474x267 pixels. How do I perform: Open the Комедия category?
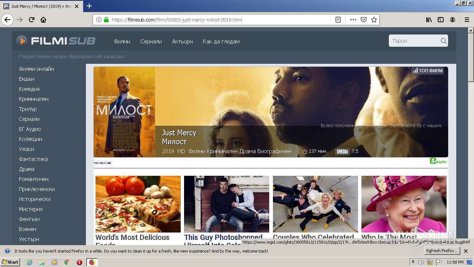tap(29, 89)
